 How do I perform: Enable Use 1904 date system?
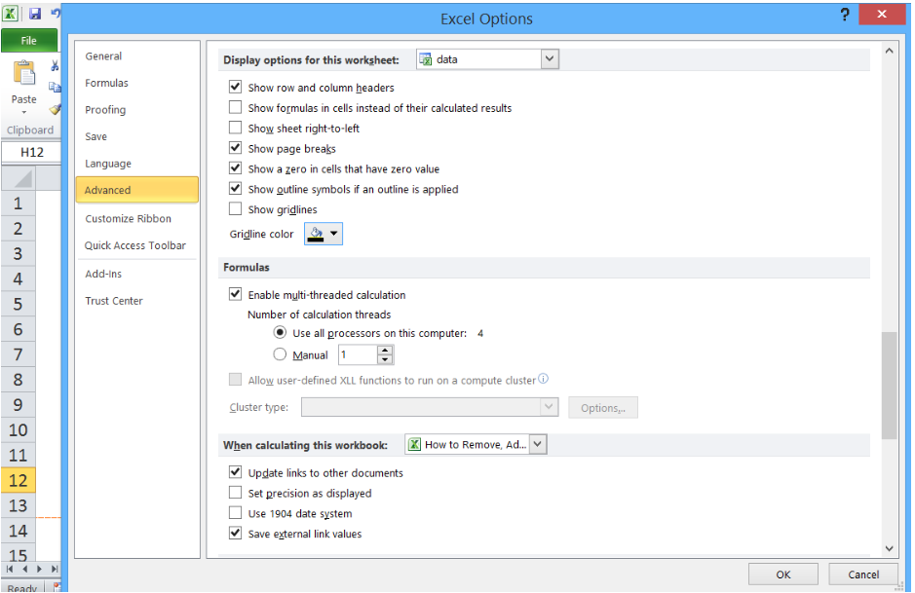pos(235,513)
